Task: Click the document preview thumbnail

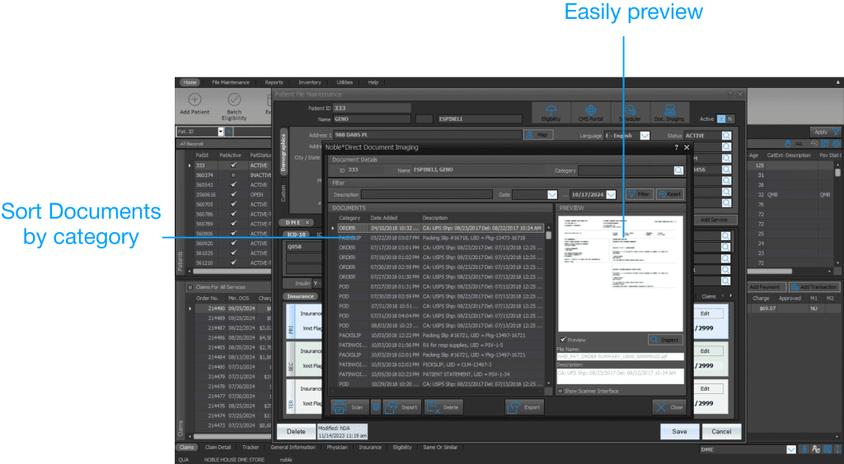Action: click(620, 273)
